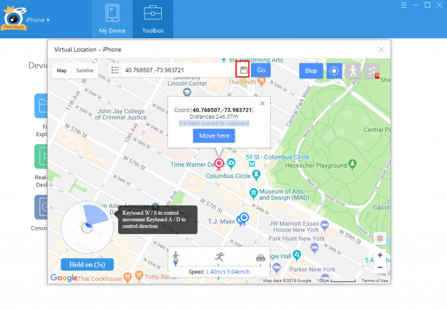Choose the running speed icon
Image resolution: width=447 pixels, height=309 pixels.
[x=219, y=257]
